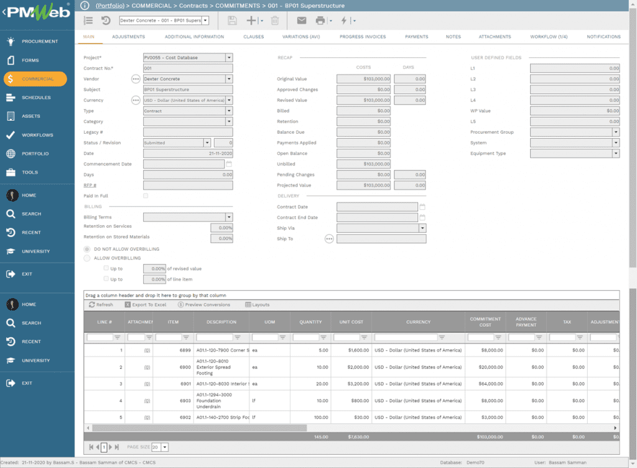Open the Procurement Group dropdown
Viewport: 637px width, 468px height.
(x=616, y=132)
